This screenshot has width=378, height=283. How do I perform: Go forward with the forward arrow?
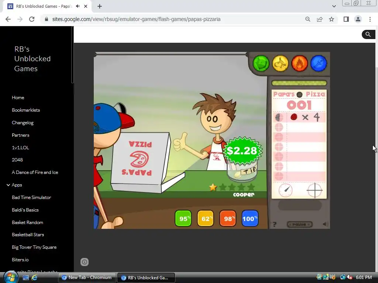click(20, 19)
